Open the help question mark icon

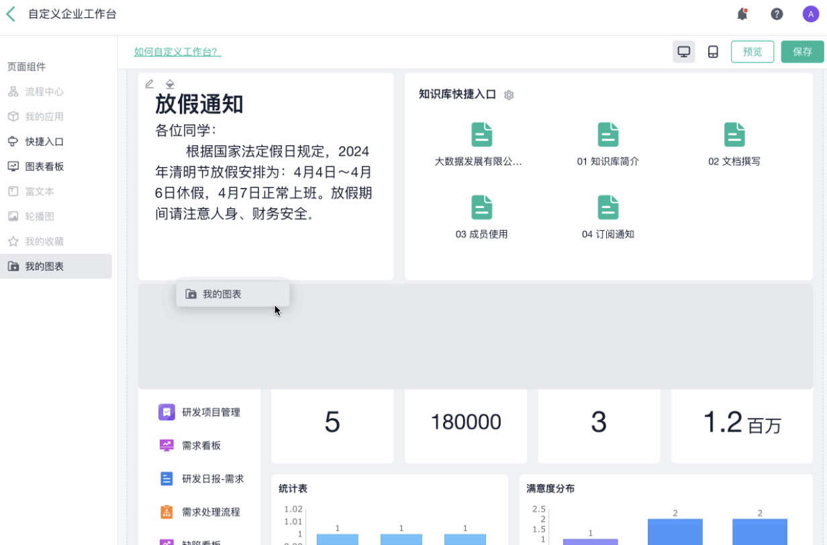click(x=777, y=14)
